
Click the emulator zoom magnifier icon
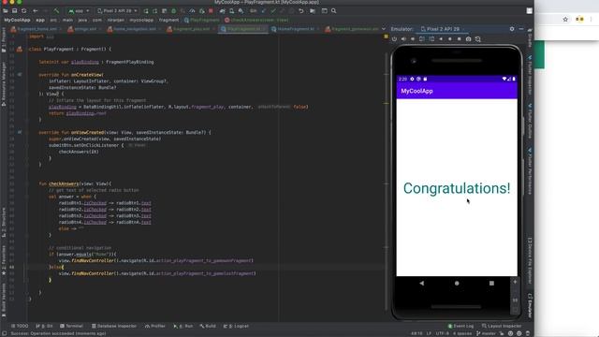click(x=477, y=39)
